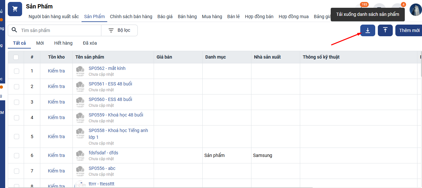Click Kiểm tra stock link in row 3
The width and height of the screenshot is (422, 188).
(x=57, y=102)
